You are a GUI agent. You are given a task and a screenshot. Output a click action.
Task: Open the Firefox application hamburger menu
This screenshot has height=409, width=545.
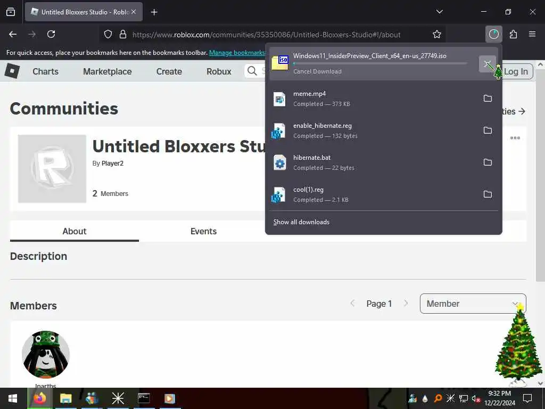[532, 34]
